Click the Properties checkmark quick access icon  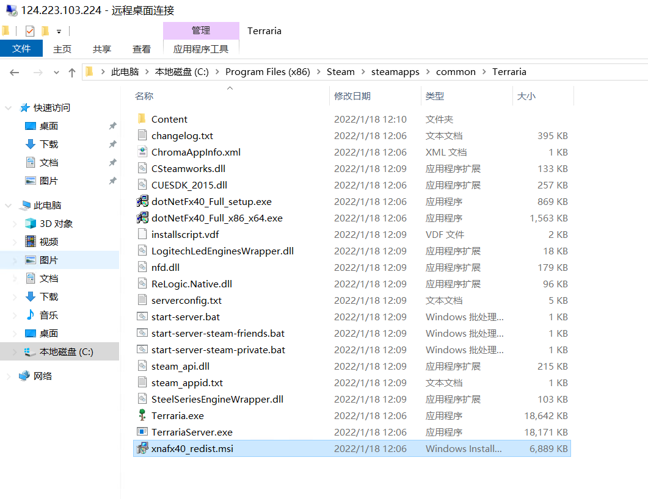[x=30, y=31]
